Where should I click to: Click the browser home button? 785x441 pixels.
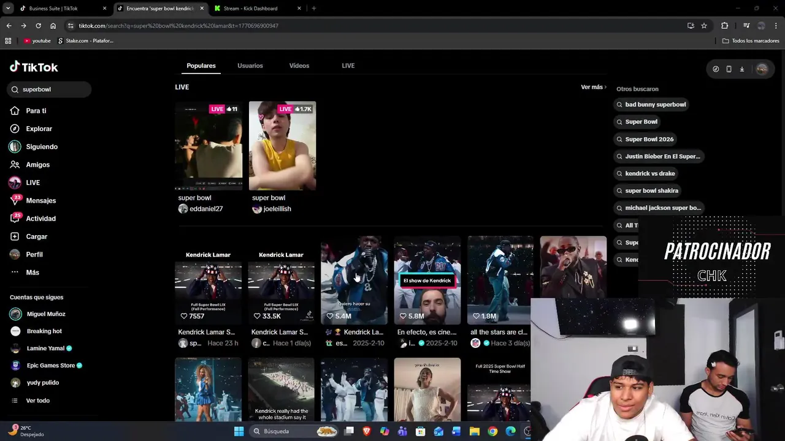click(53, 26)
